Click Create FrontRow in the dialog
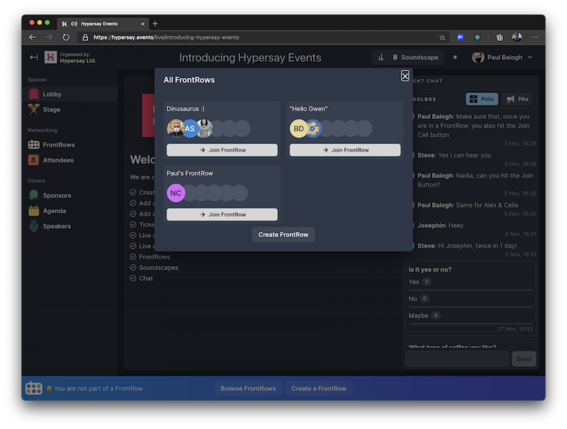 (283, 235)
